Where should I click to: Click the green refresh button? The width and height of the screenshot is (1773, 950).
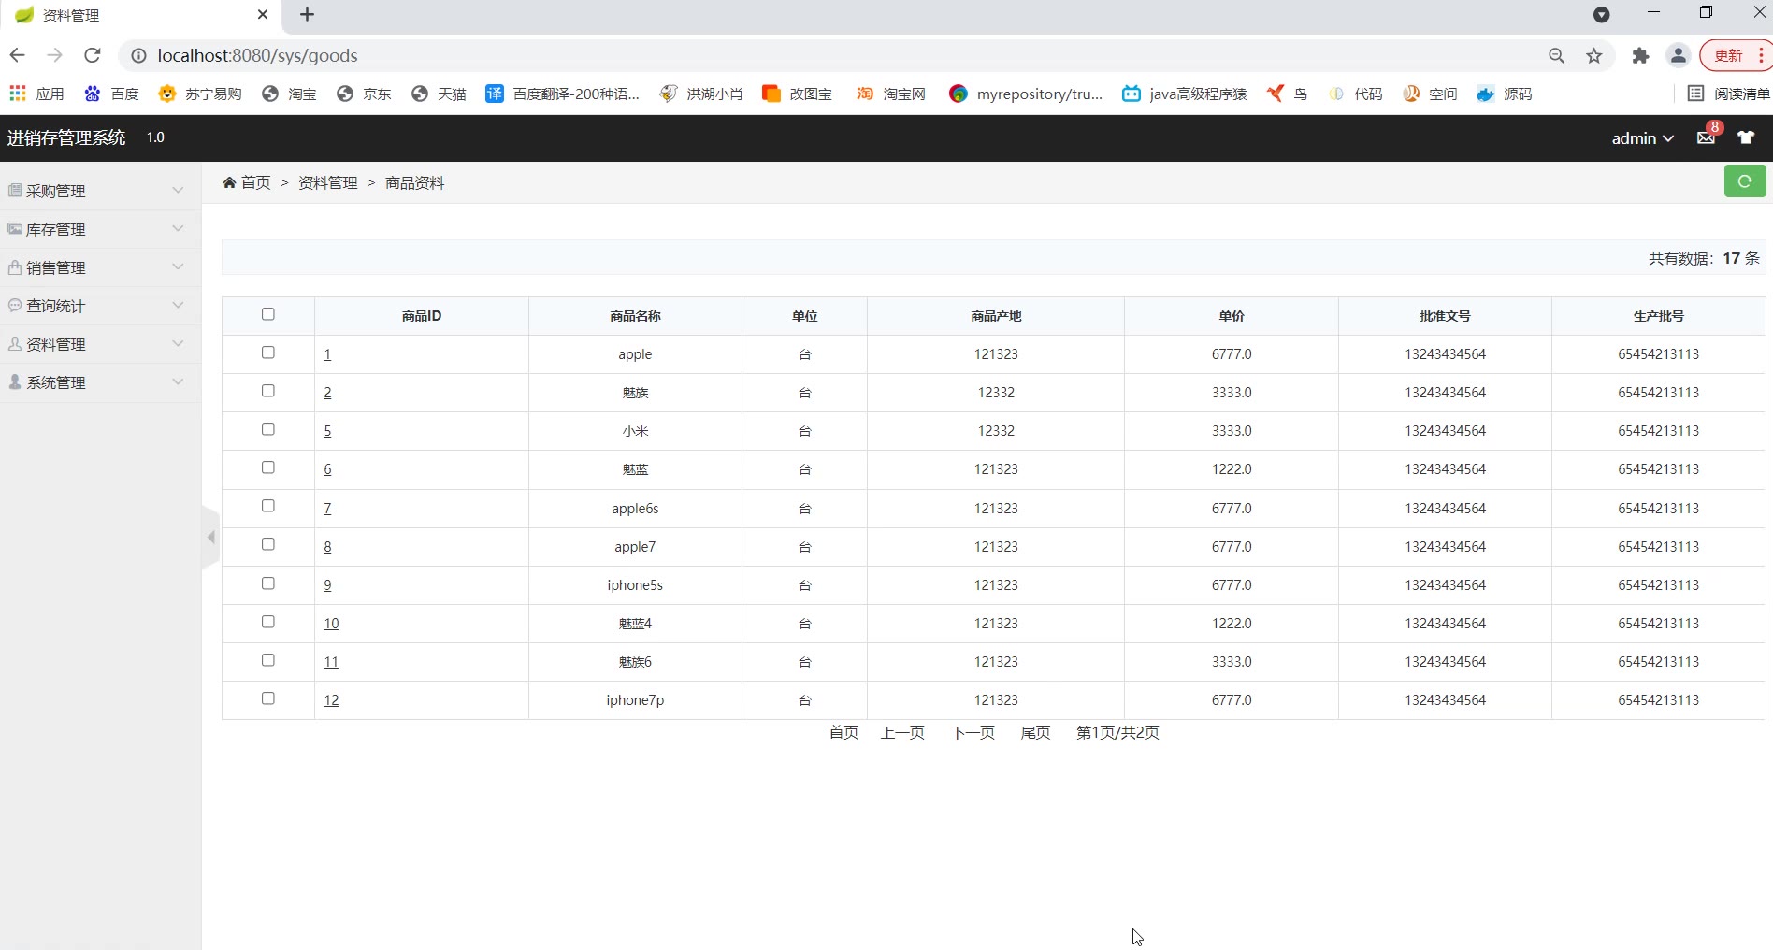(x=1745, y=181)
